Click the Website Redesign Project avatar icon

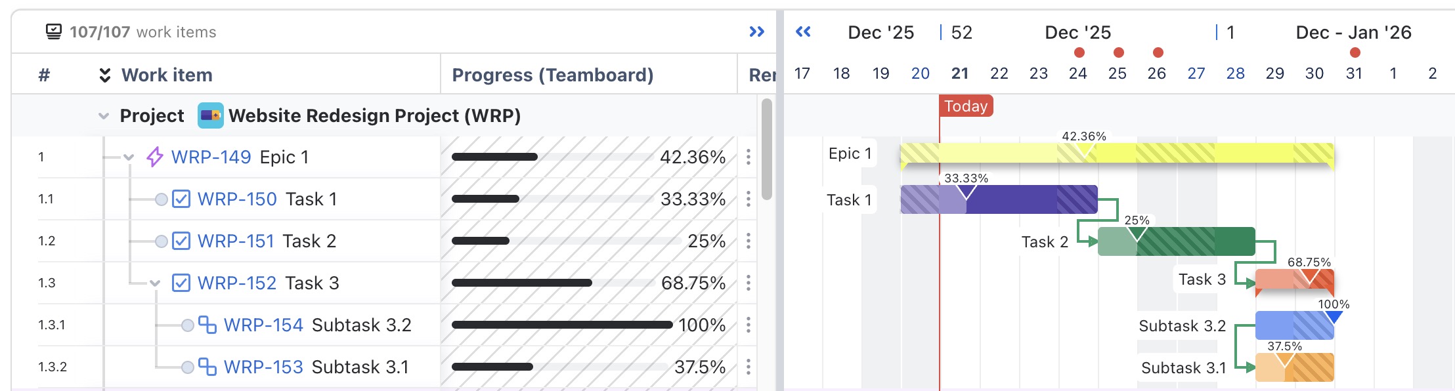coord(210,115)
